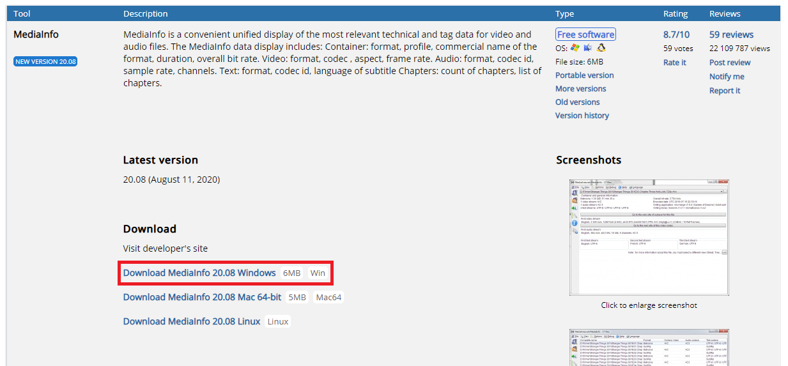Image resolution: width=788 pixels, height=366 pixels.
Task: Click the 20.08 (August 11, 2020) text
Action: (171, 179)
